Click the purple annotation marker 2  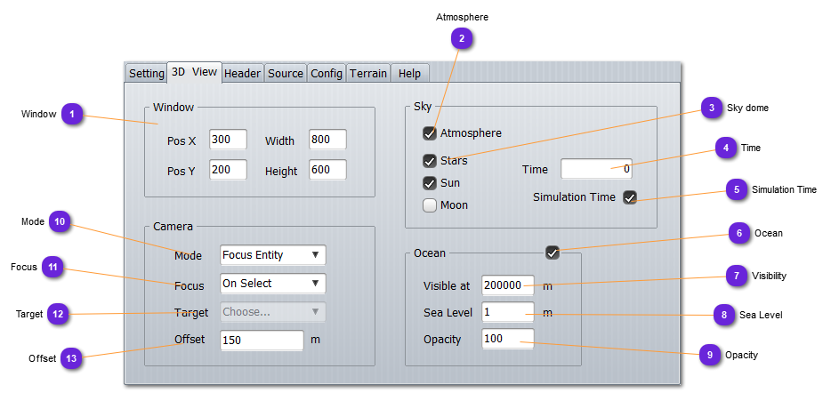pyautogui.click(x=462, y=37)
